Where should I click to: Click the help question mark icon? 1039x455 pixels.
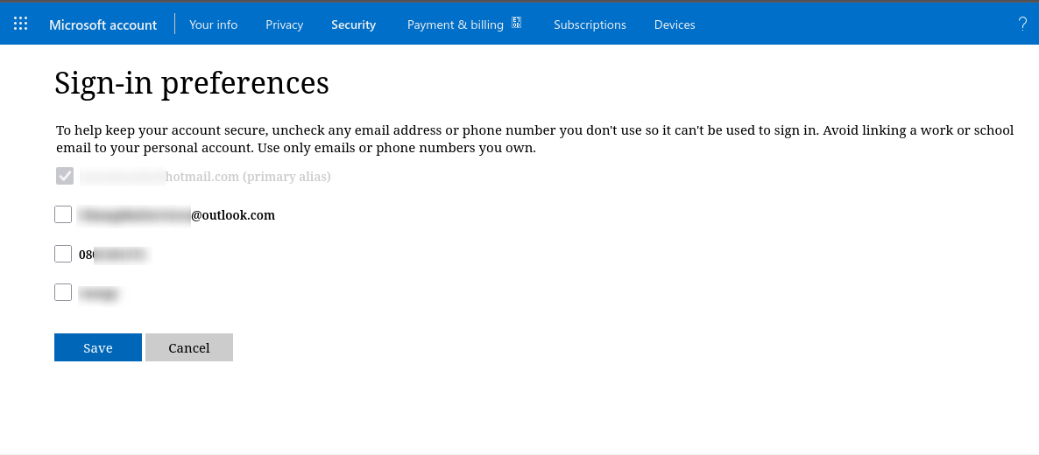[x=1022, y=24]
